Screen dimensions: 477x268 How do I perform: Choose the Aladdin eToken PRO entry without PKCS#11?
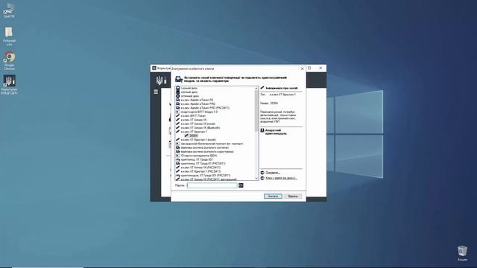(198, 104)
